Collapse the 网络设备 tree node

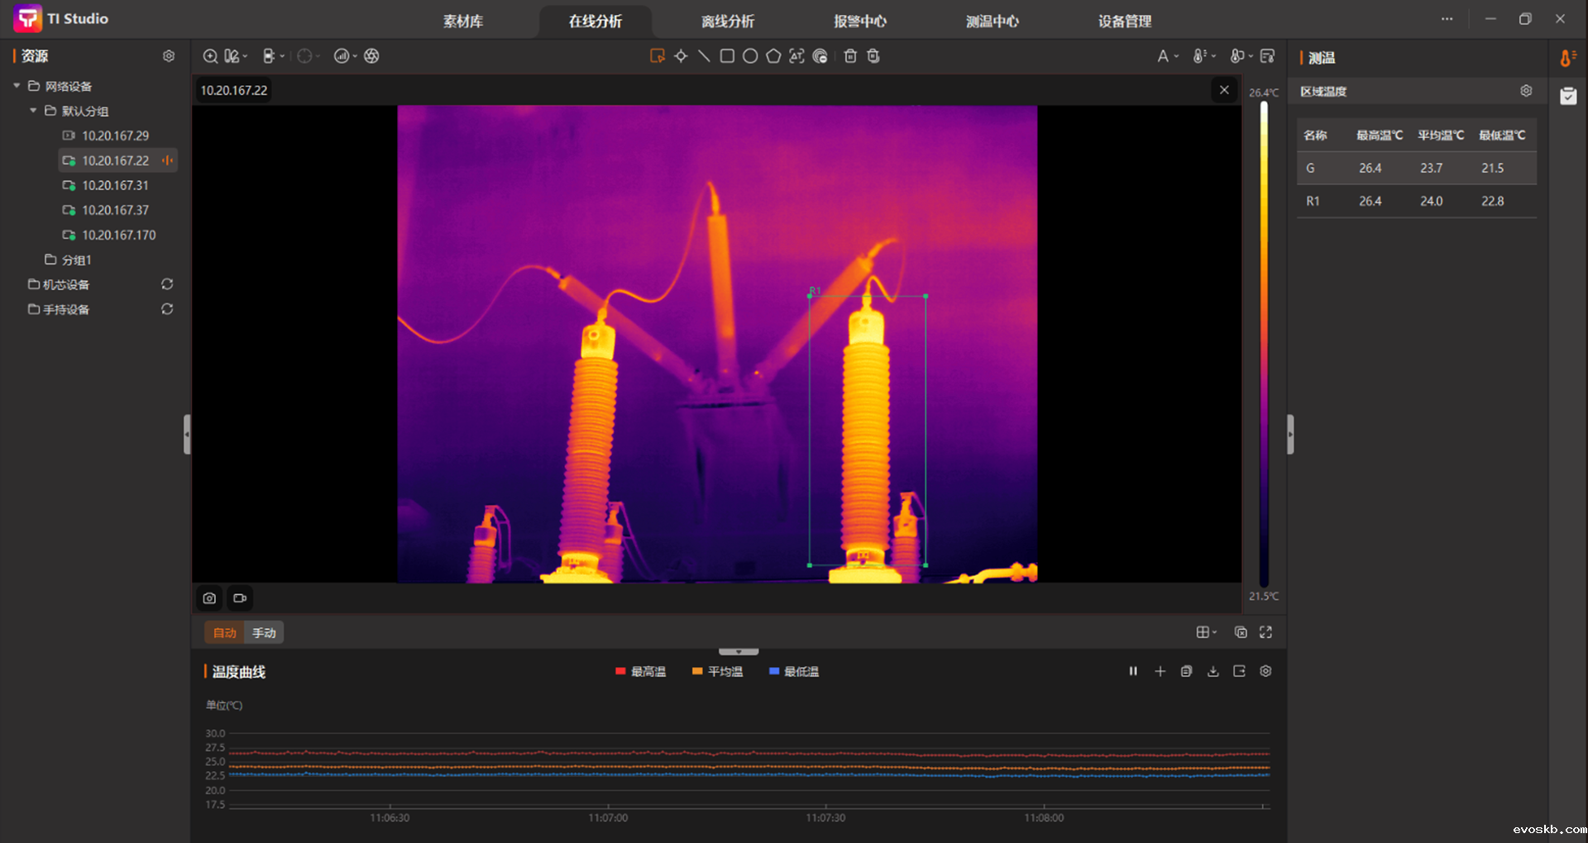click(x=17, y=86)
